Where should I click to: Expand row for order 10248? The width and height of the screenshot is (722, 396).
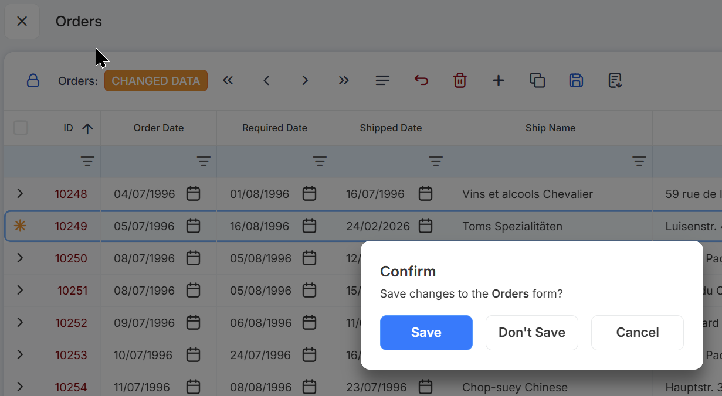(x=20, y=193)
